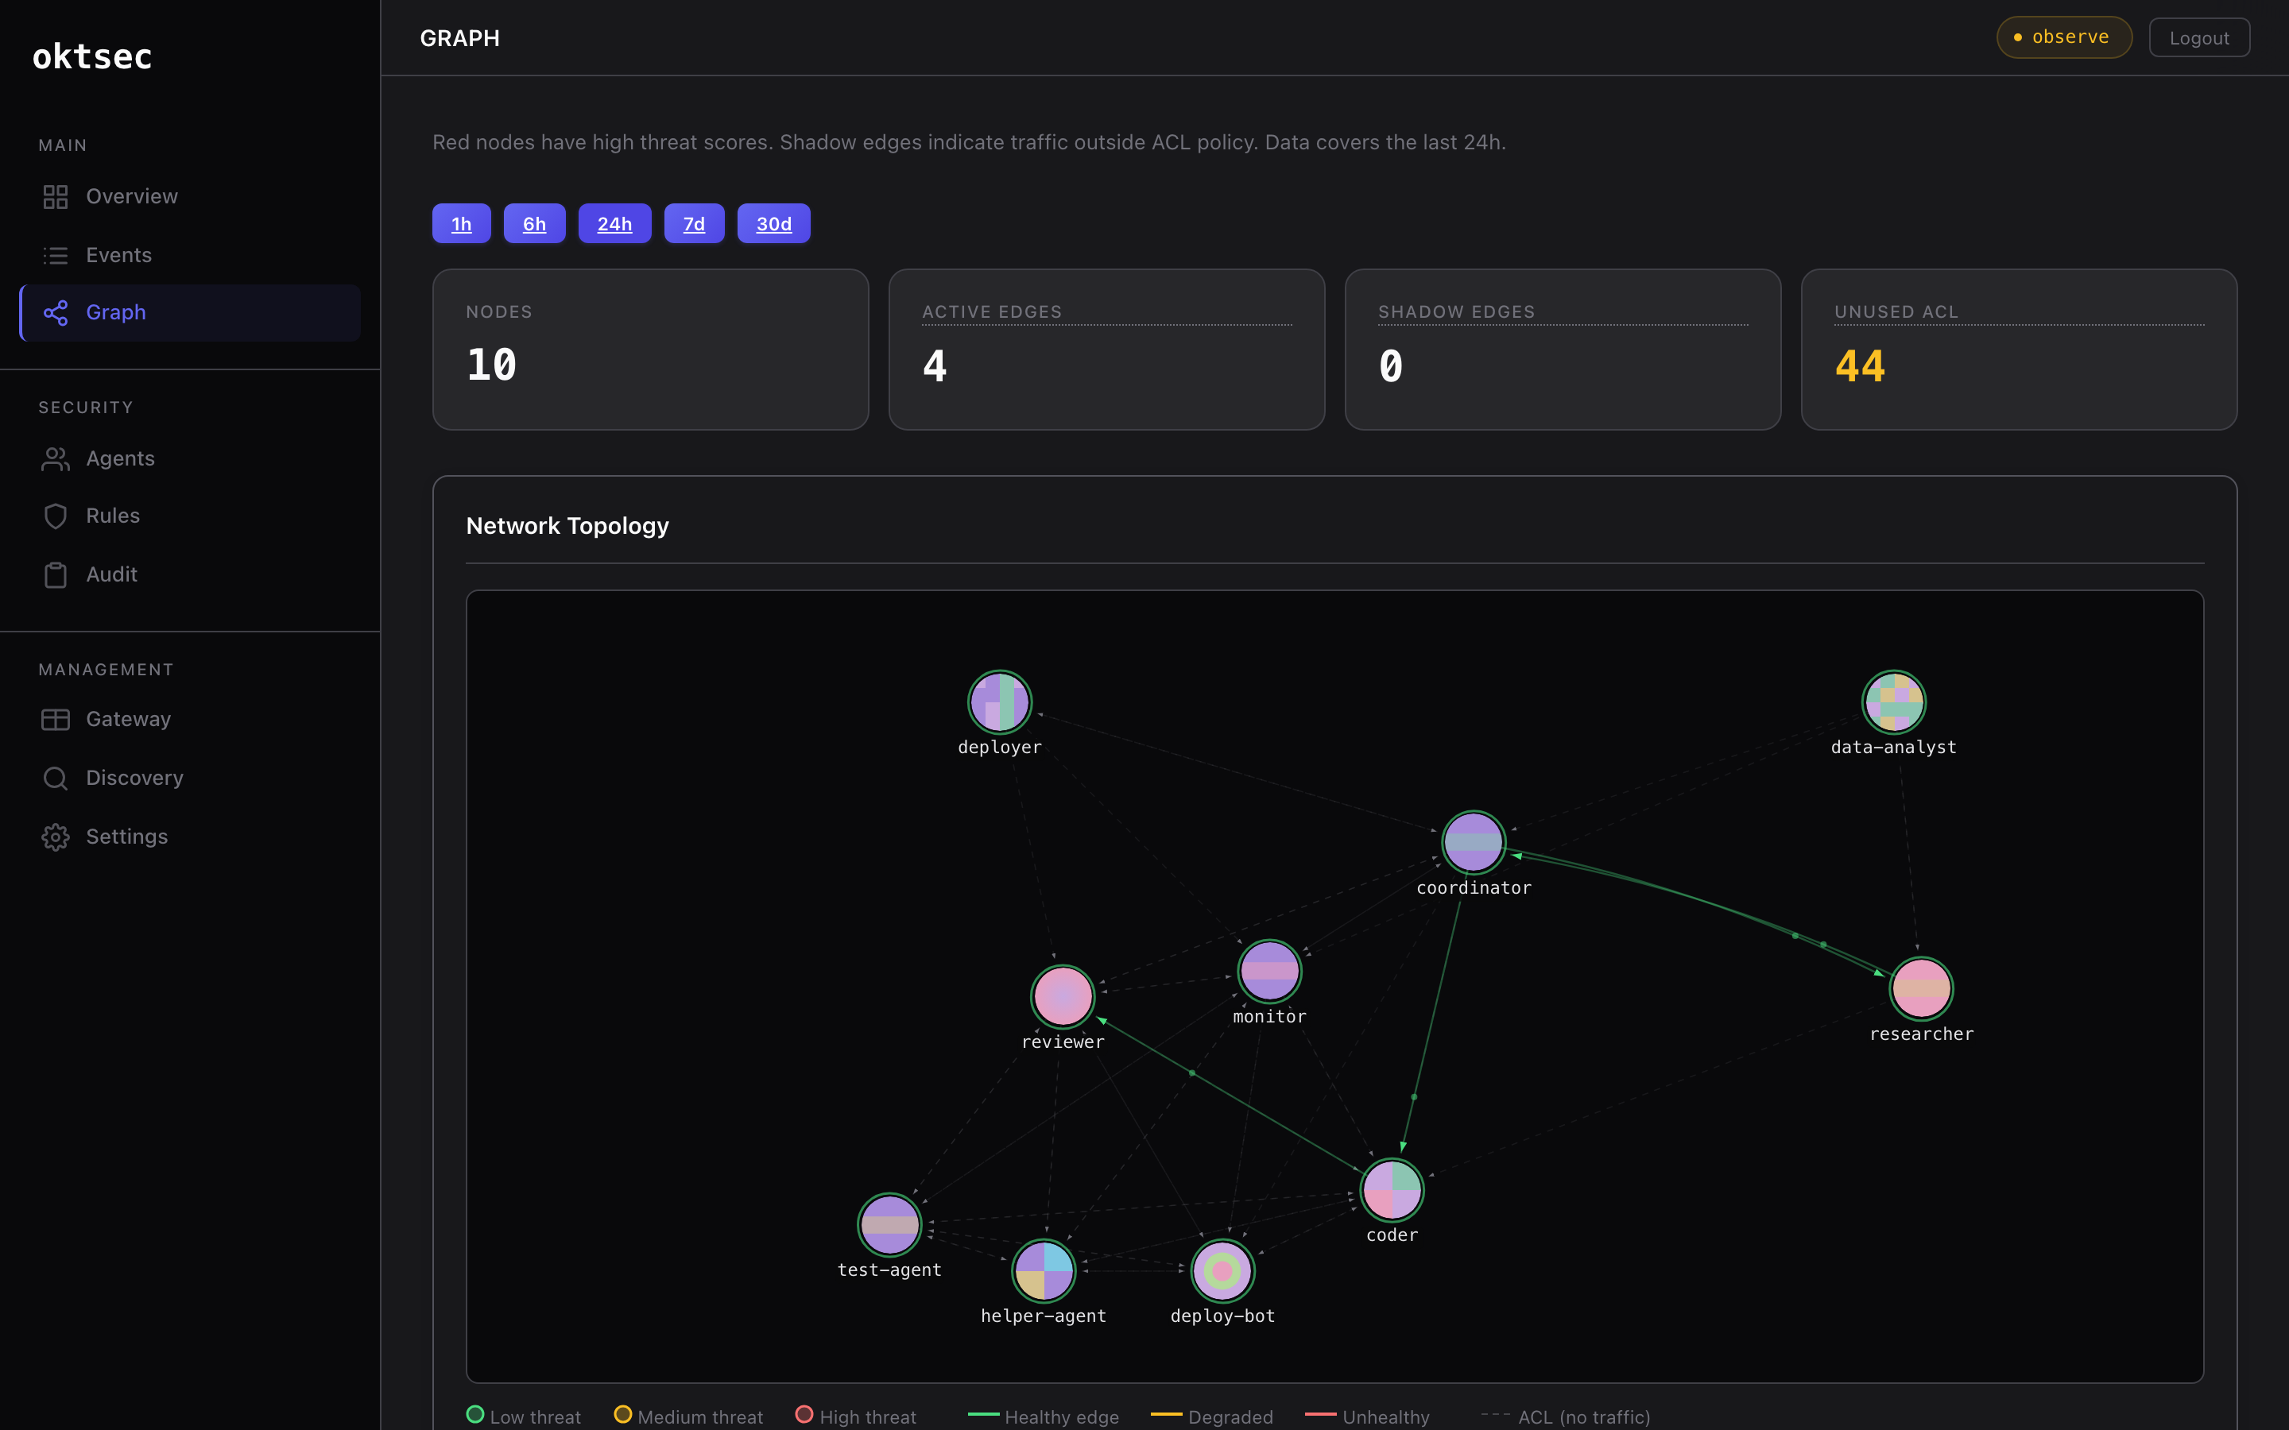Select the 30d time range button
Viewport: 2289px width, 1430px height.
(773, 223)
